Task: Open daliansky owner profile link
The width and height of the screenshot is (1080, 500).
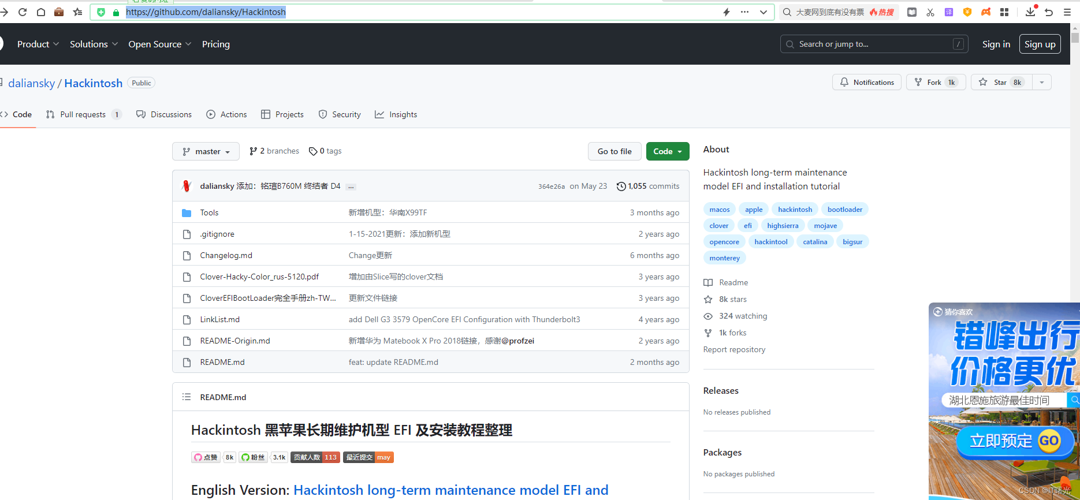Action: pyautogui.click(x=31, y=83)
